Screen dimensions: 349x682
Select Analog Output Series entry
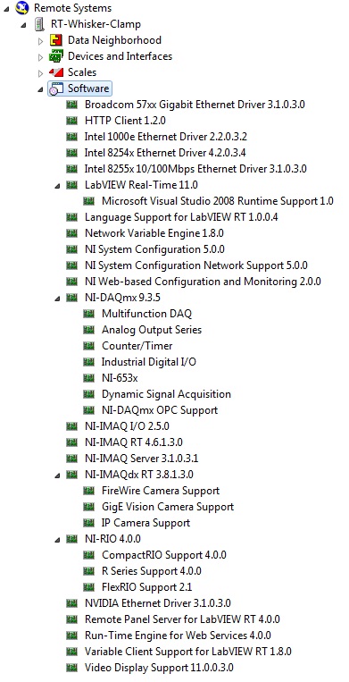click(x=152, y=330)
